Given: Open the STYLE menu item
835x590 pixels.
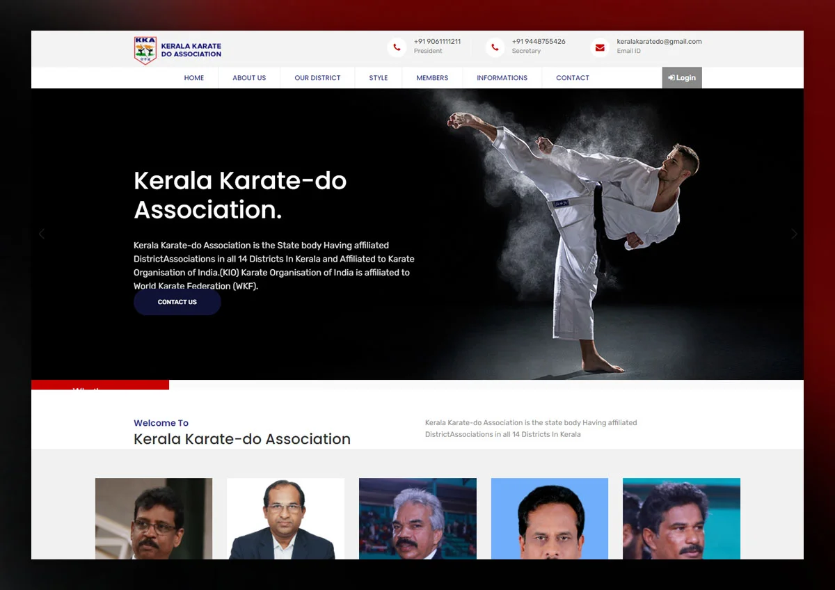Looking at the screenshot, I should point(379,78).
